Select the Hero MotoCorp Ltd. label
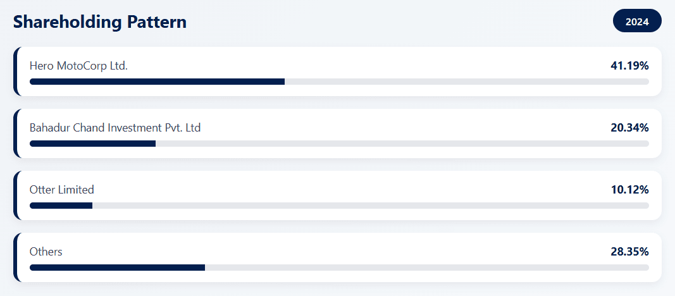 pyautogui.click(x=78, y=65)
